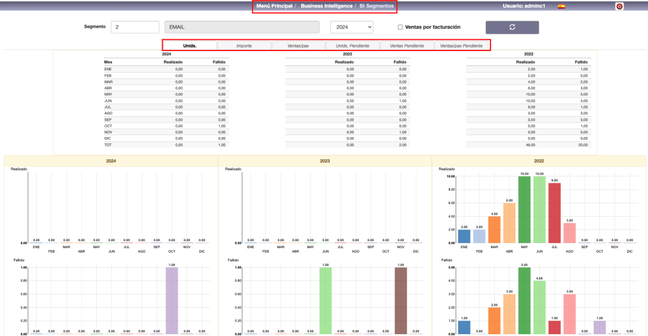Open Business Intelligence breadcrumb link
Screen dimensions: 648x336
326,6
